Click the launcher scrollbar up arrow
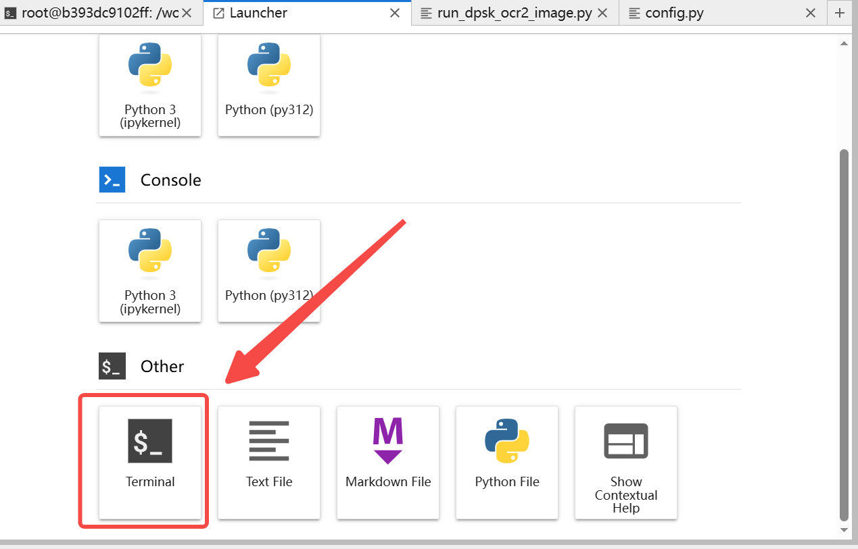The height and width of the screenshot is (549, 858). point(844,43)
